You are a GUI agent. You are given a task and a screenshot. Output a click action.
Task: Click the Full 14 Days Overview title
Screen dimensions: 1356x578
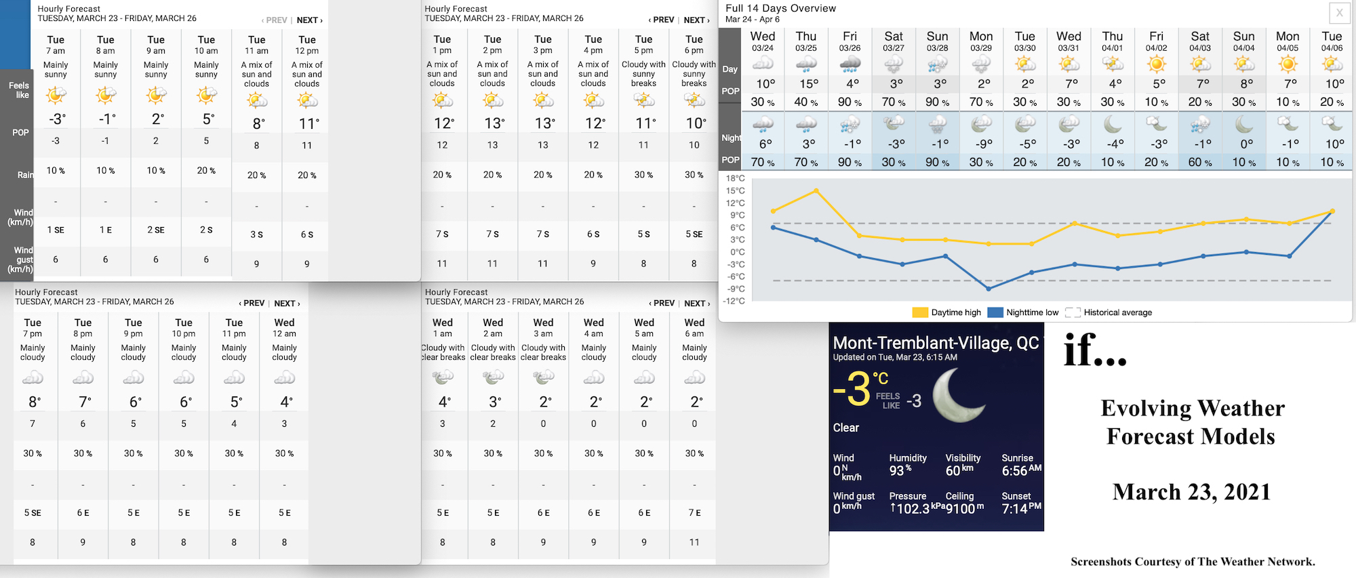tap(780, 8)
